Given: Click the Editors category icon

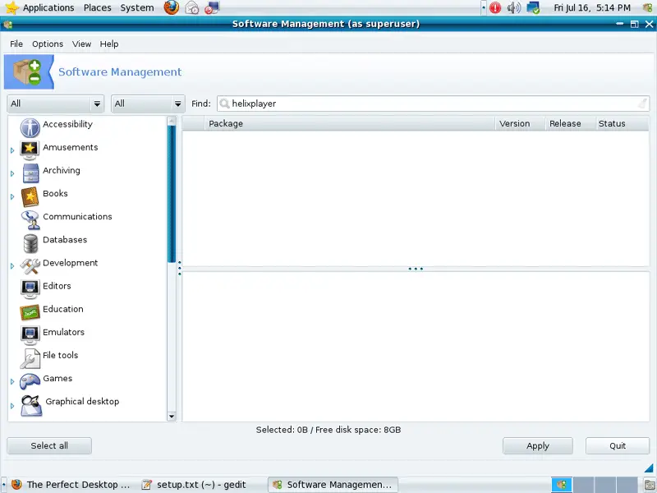Looking at the screenshot, I should click(x=30, y=289).
